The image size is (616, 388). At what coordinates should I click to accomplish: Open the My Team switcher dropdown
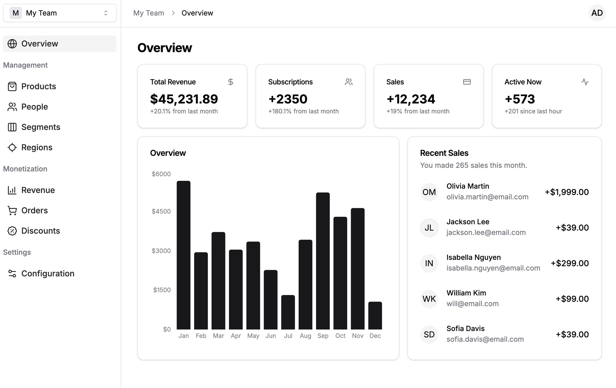[60, 13]
